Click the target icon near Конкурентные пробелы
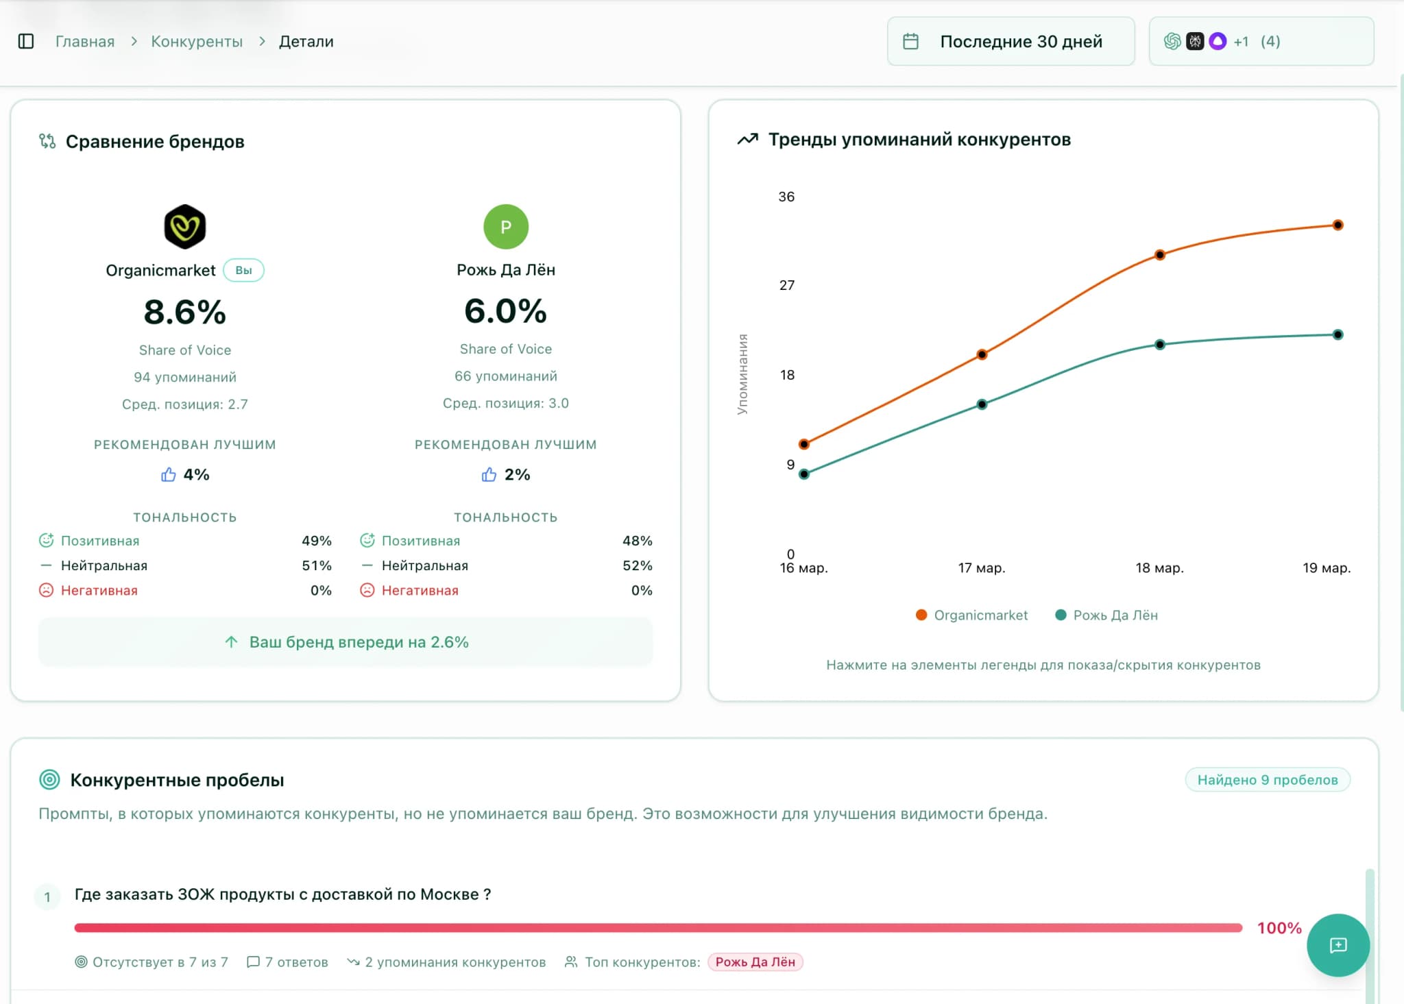 [x=49, y=779]
